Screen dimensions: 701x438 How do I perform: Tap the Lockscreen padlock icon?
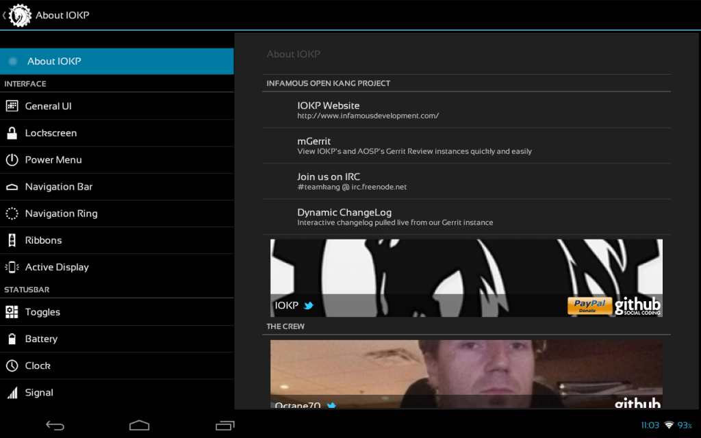point(12,133)
